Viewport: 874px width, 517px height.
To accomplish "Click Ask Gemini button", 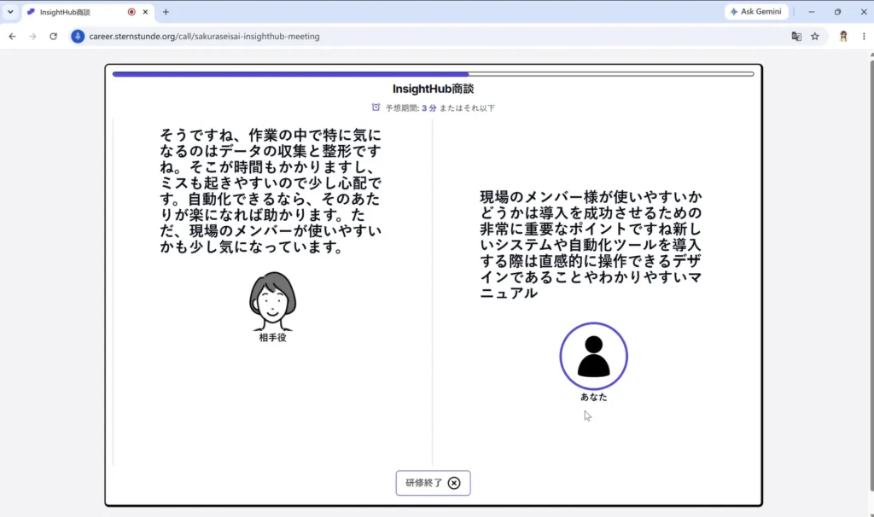I will point(756,12).
